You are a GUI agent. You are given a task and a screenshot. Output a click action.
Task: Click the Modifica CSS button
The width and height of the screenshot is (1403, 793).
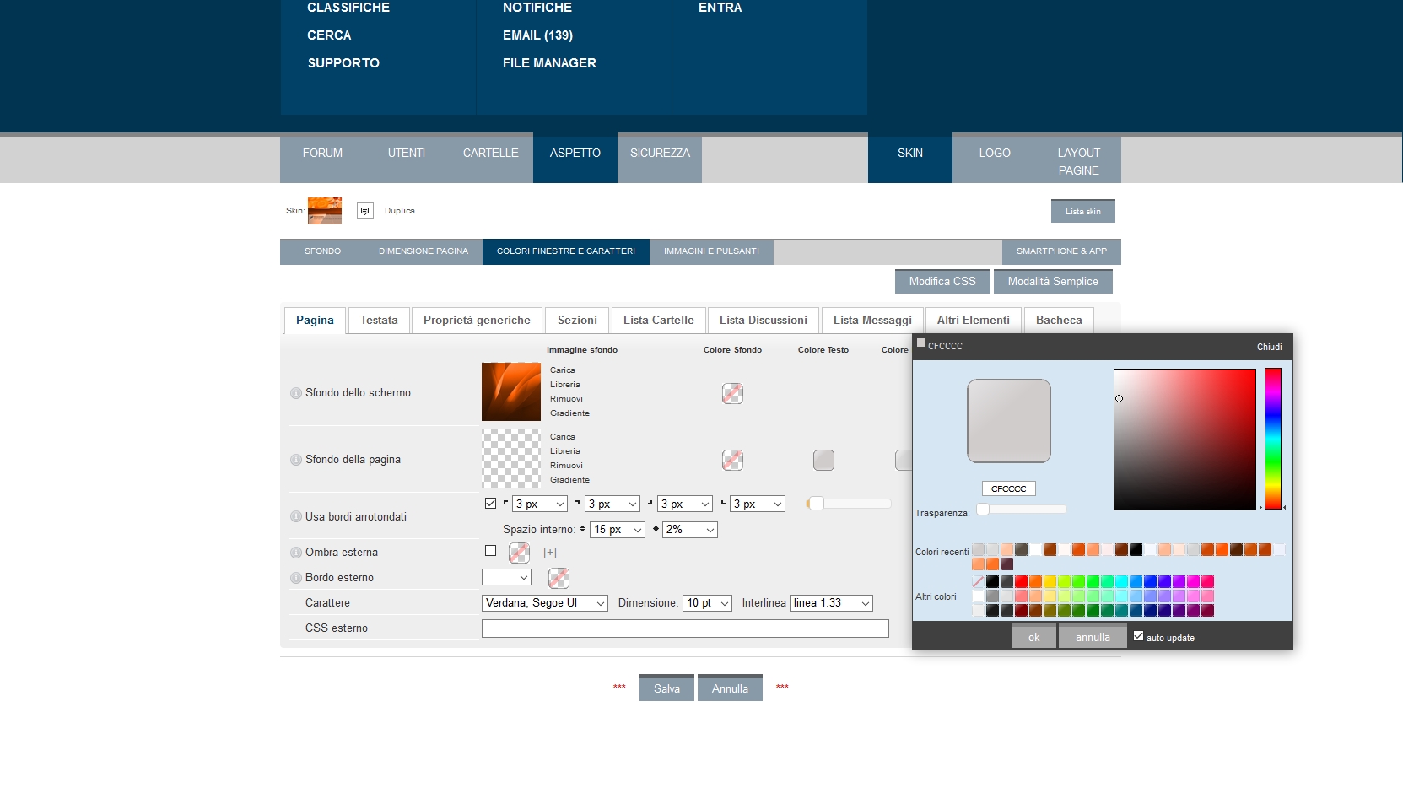[x=942, y=282]
